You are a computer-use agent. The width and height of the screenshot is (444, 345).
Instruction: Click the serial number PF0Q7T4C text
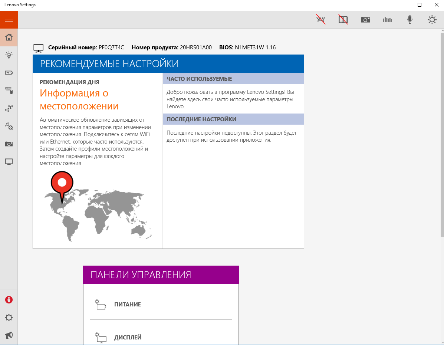tap(111, 47)
